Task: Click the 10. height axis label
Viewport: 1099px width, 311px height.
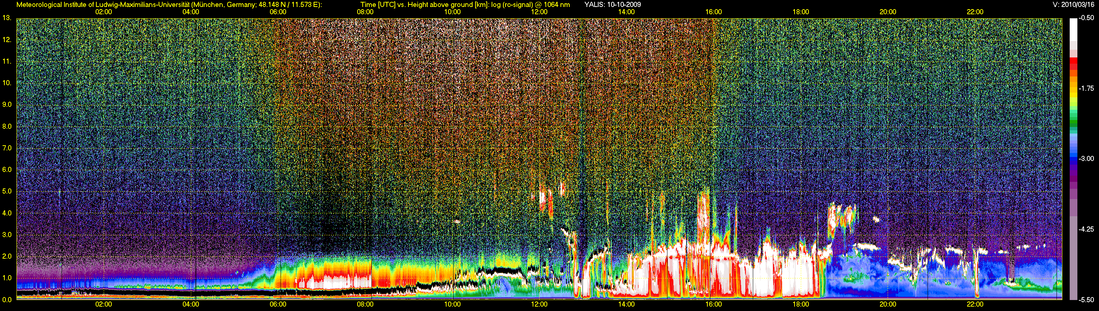Action: coord(7,83)
